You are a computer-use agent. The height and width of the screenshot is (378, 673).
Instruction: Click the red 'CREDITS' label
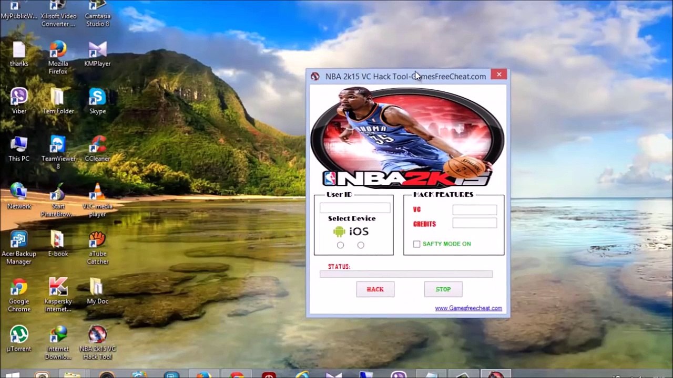click(424, 224)
